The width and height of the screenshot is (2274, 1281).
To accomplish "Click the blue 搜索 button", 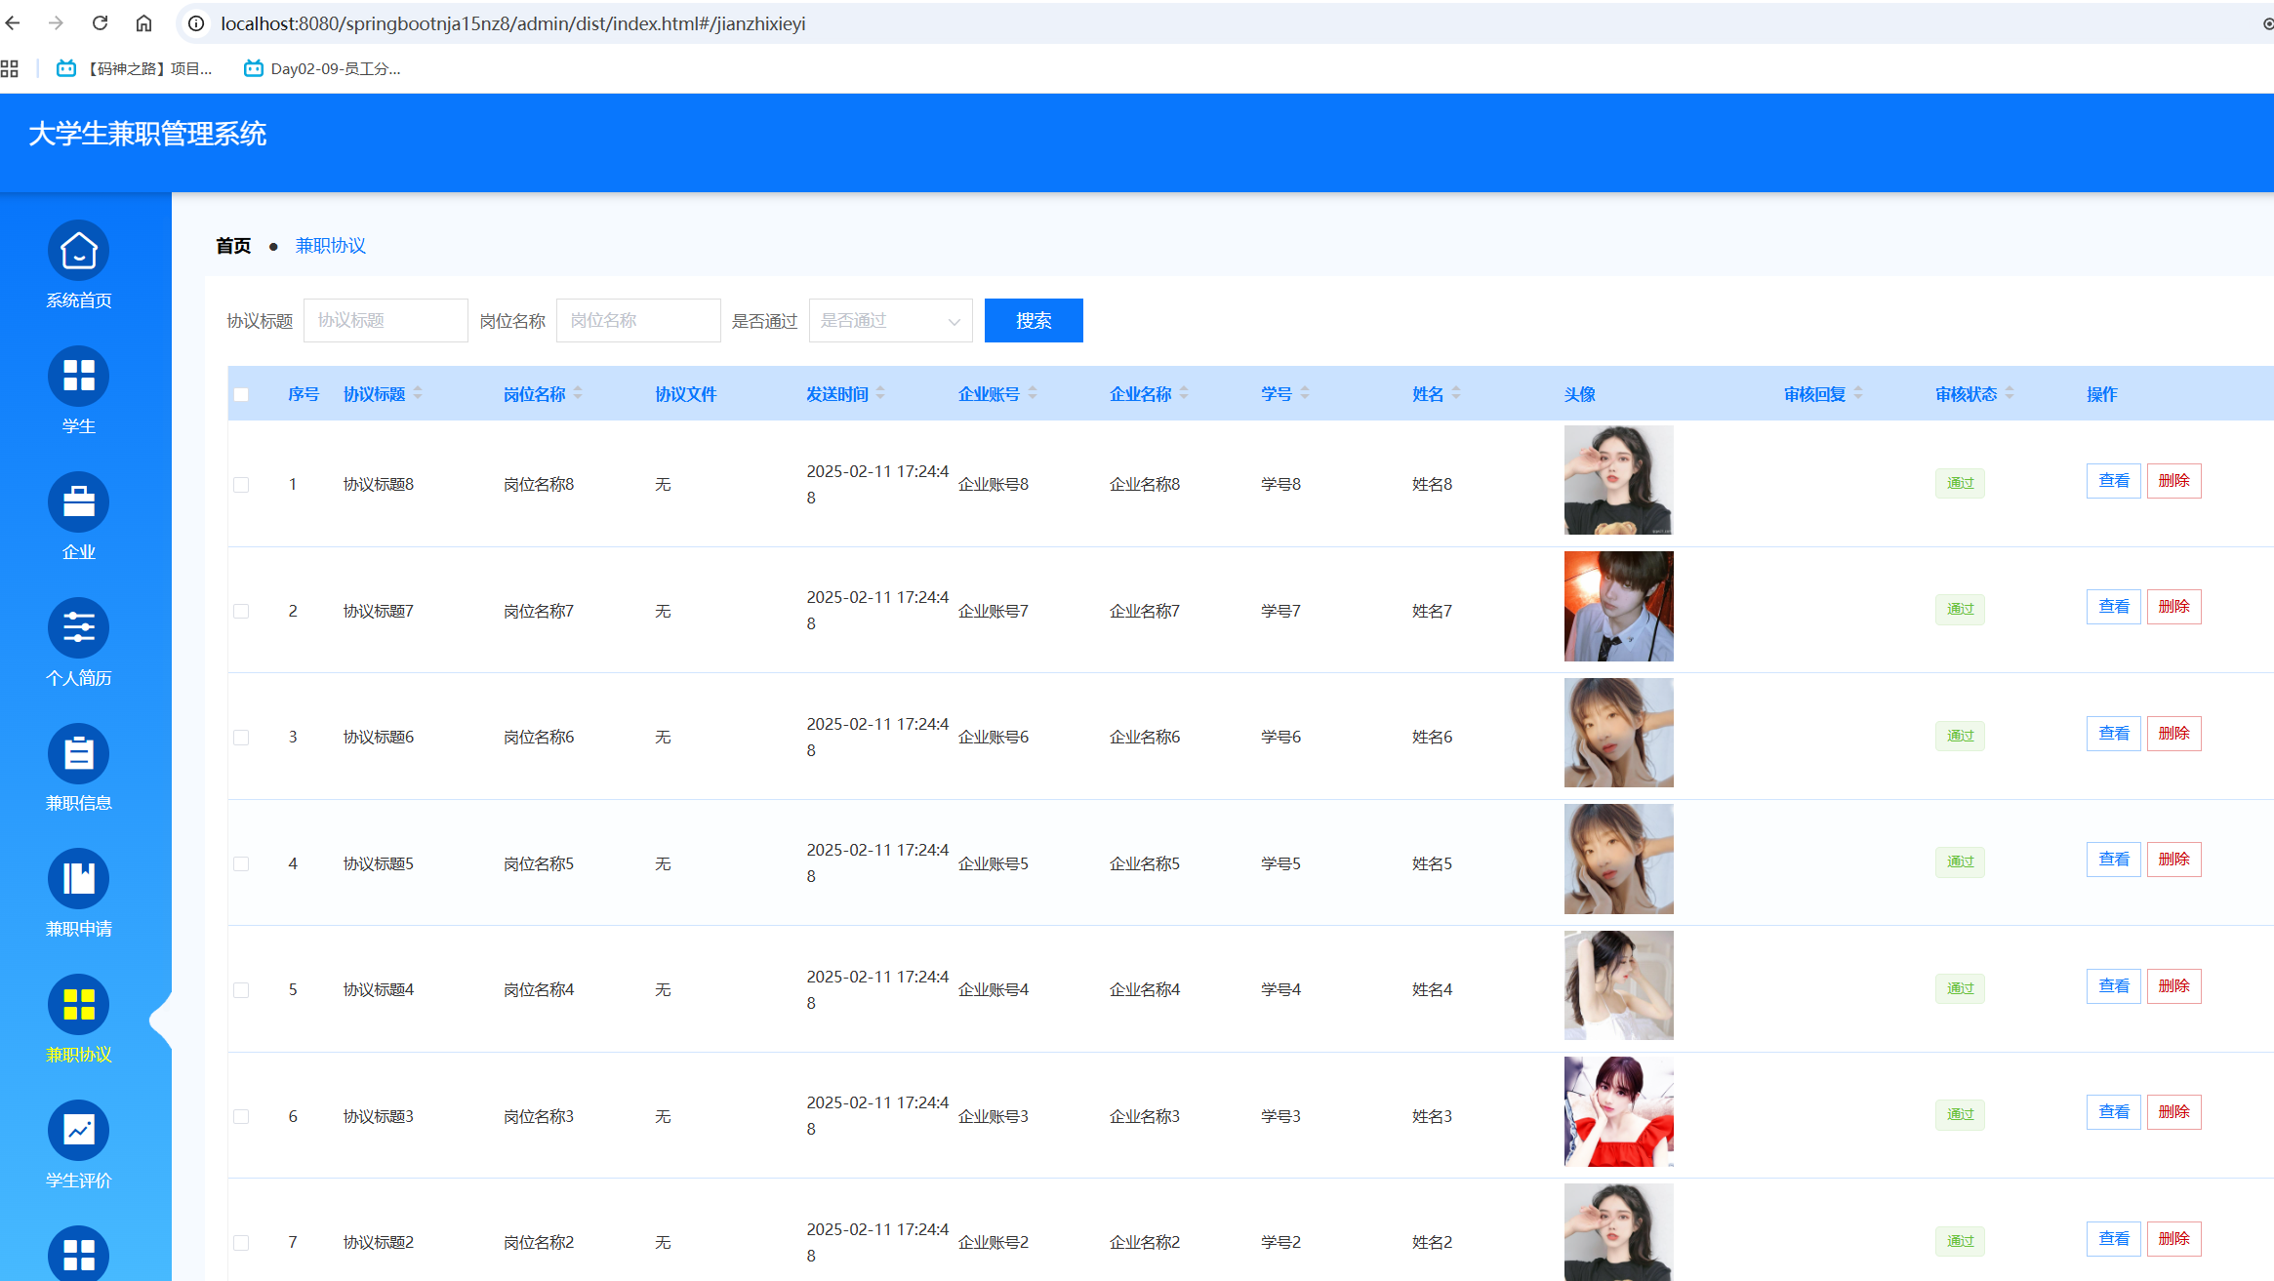I will (1033, 321).
